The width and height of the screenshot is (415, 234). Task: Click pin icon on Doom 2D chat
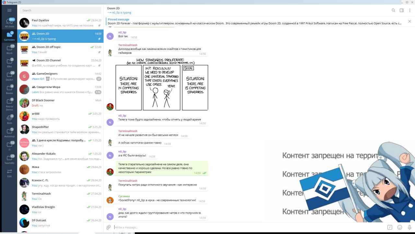(x=99, y=39)
